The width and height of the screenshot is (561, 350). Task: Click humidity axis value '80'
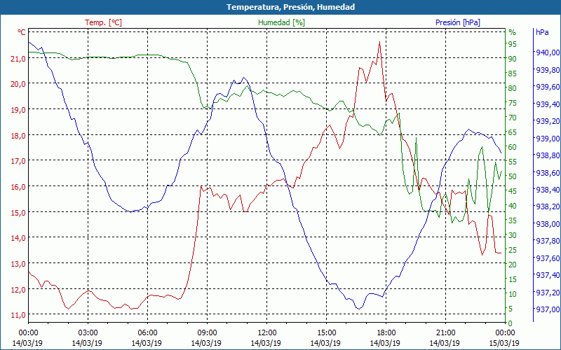pyautogui.click(x=513, y=88)
